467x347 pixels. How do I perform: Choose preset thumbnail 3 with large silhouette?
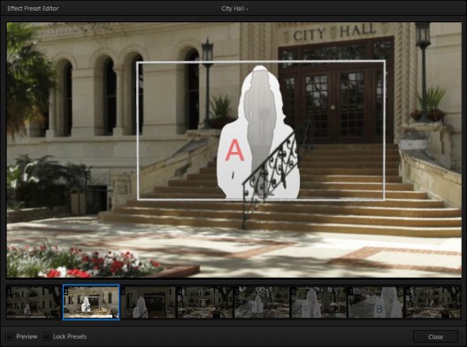pos(148,302)
